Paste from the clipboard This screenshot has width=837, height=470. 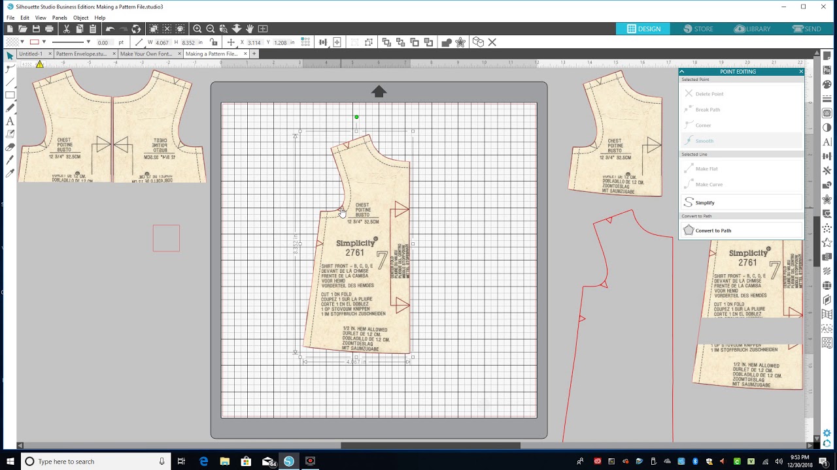(x=93, y=29)
